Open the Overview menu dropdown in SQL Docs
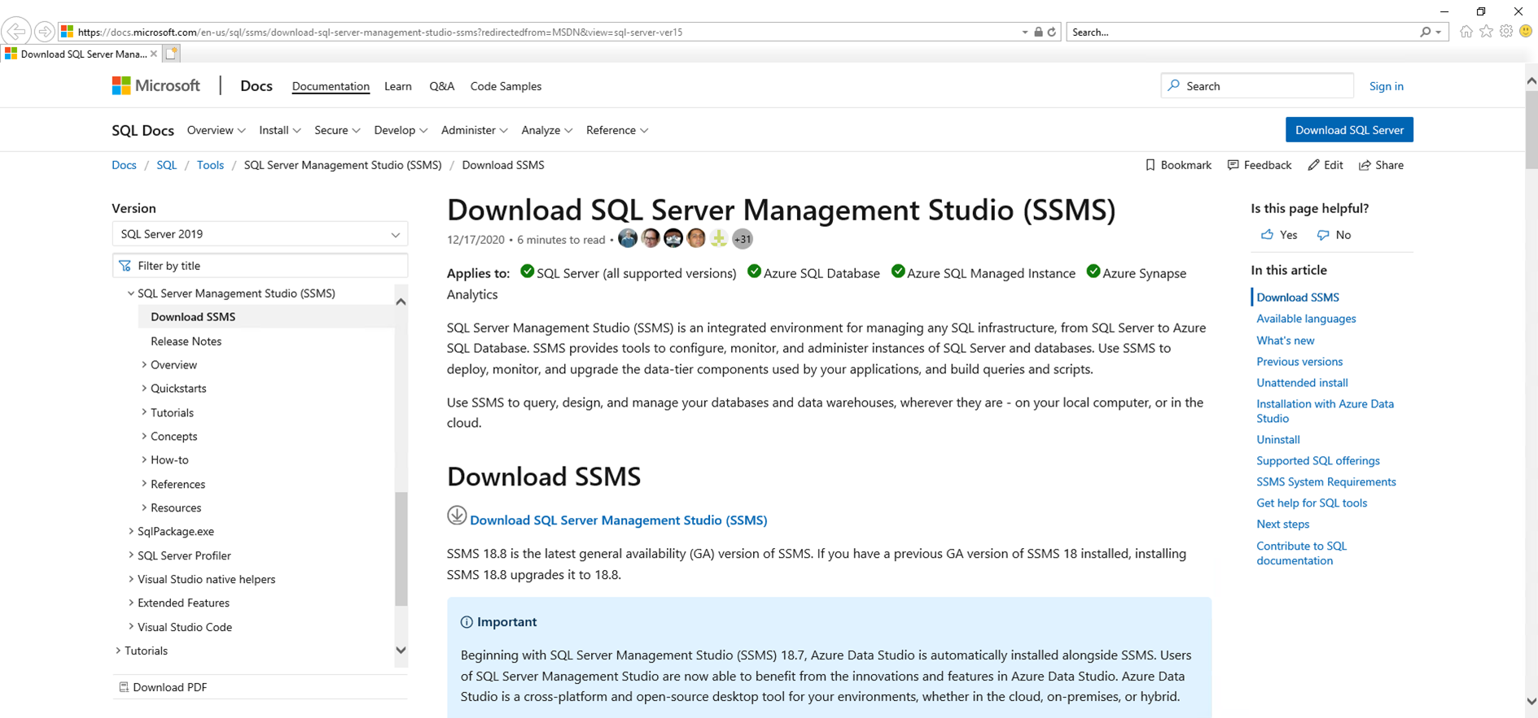 [216, 130]
